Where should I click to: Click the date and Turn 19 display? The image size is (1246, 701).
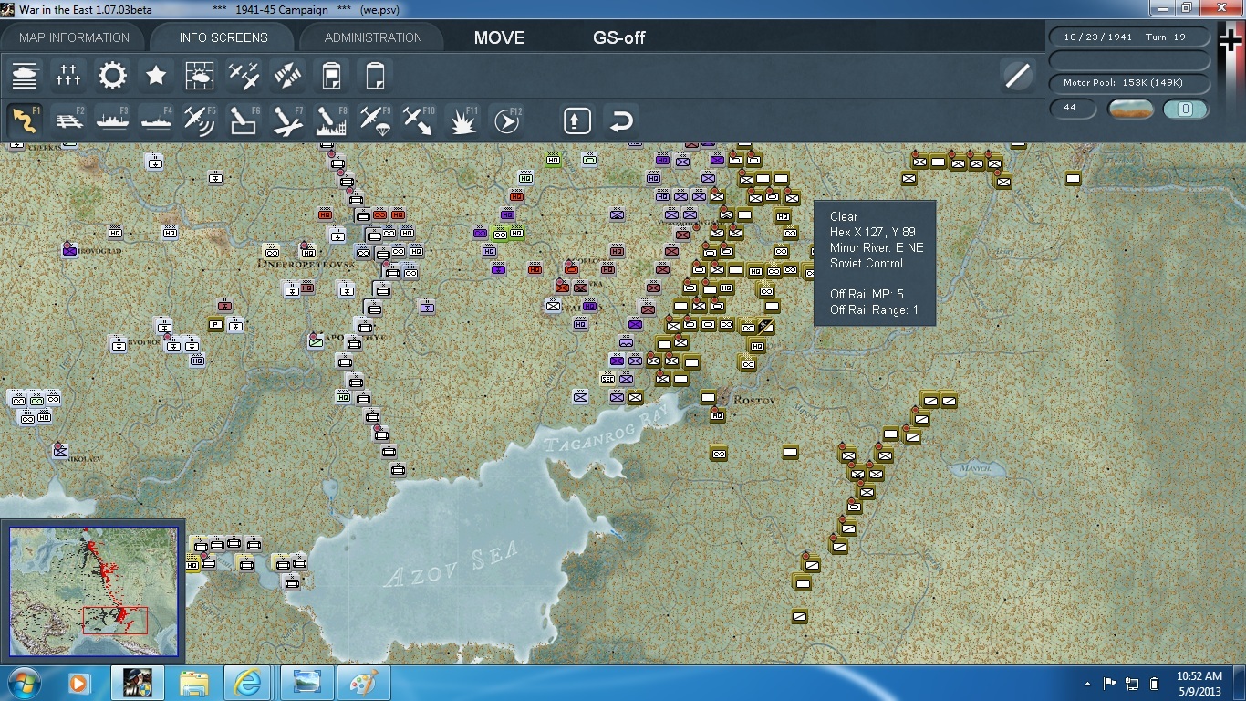[x=1130, y=37]
